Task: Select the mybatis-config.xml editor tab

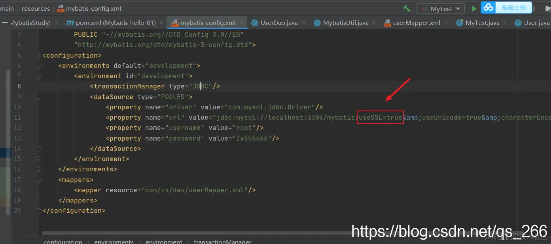Action: tap(207, 23)
